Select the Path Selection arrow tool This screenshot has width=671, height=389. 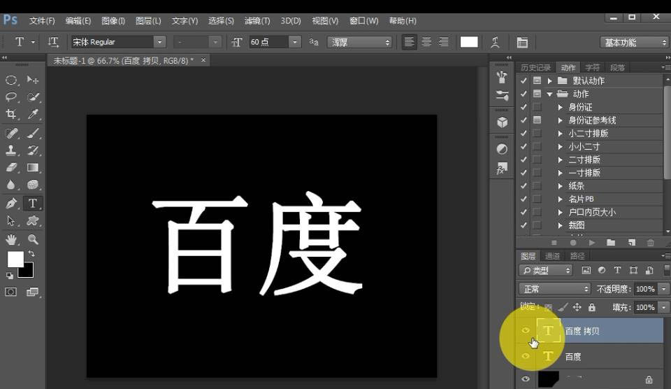click(x=11, y=220)
